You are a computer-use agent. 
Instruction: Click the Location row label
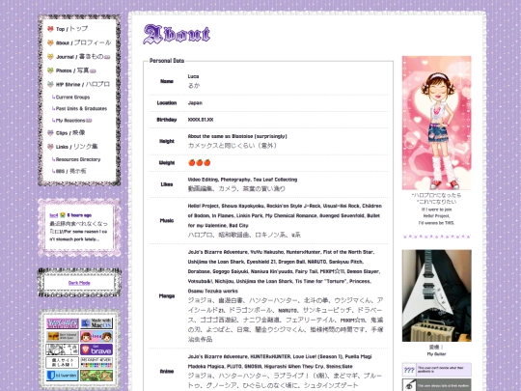[x=167, y=103]
